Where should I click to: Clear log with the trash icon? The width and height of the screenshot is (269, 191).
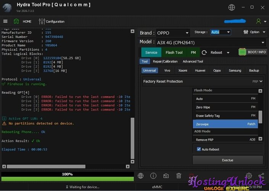tap(179, 176)
